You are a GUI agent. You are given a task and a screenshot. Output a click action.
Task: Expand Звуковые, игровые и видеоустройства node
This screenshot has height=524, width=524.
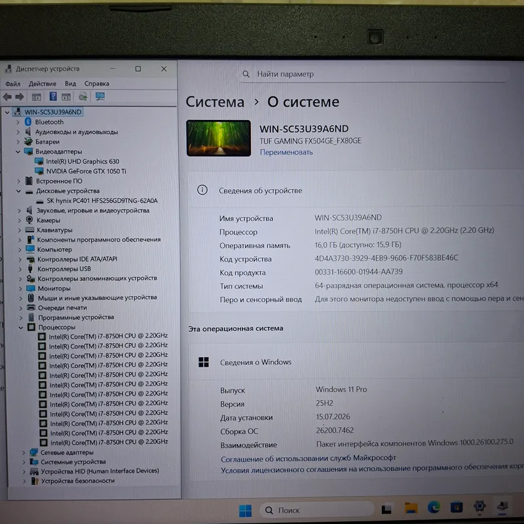[20, 210]
